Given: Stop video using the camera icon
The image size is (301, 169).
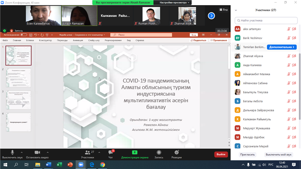Looking at the screenshot, I should pos(37,153).
